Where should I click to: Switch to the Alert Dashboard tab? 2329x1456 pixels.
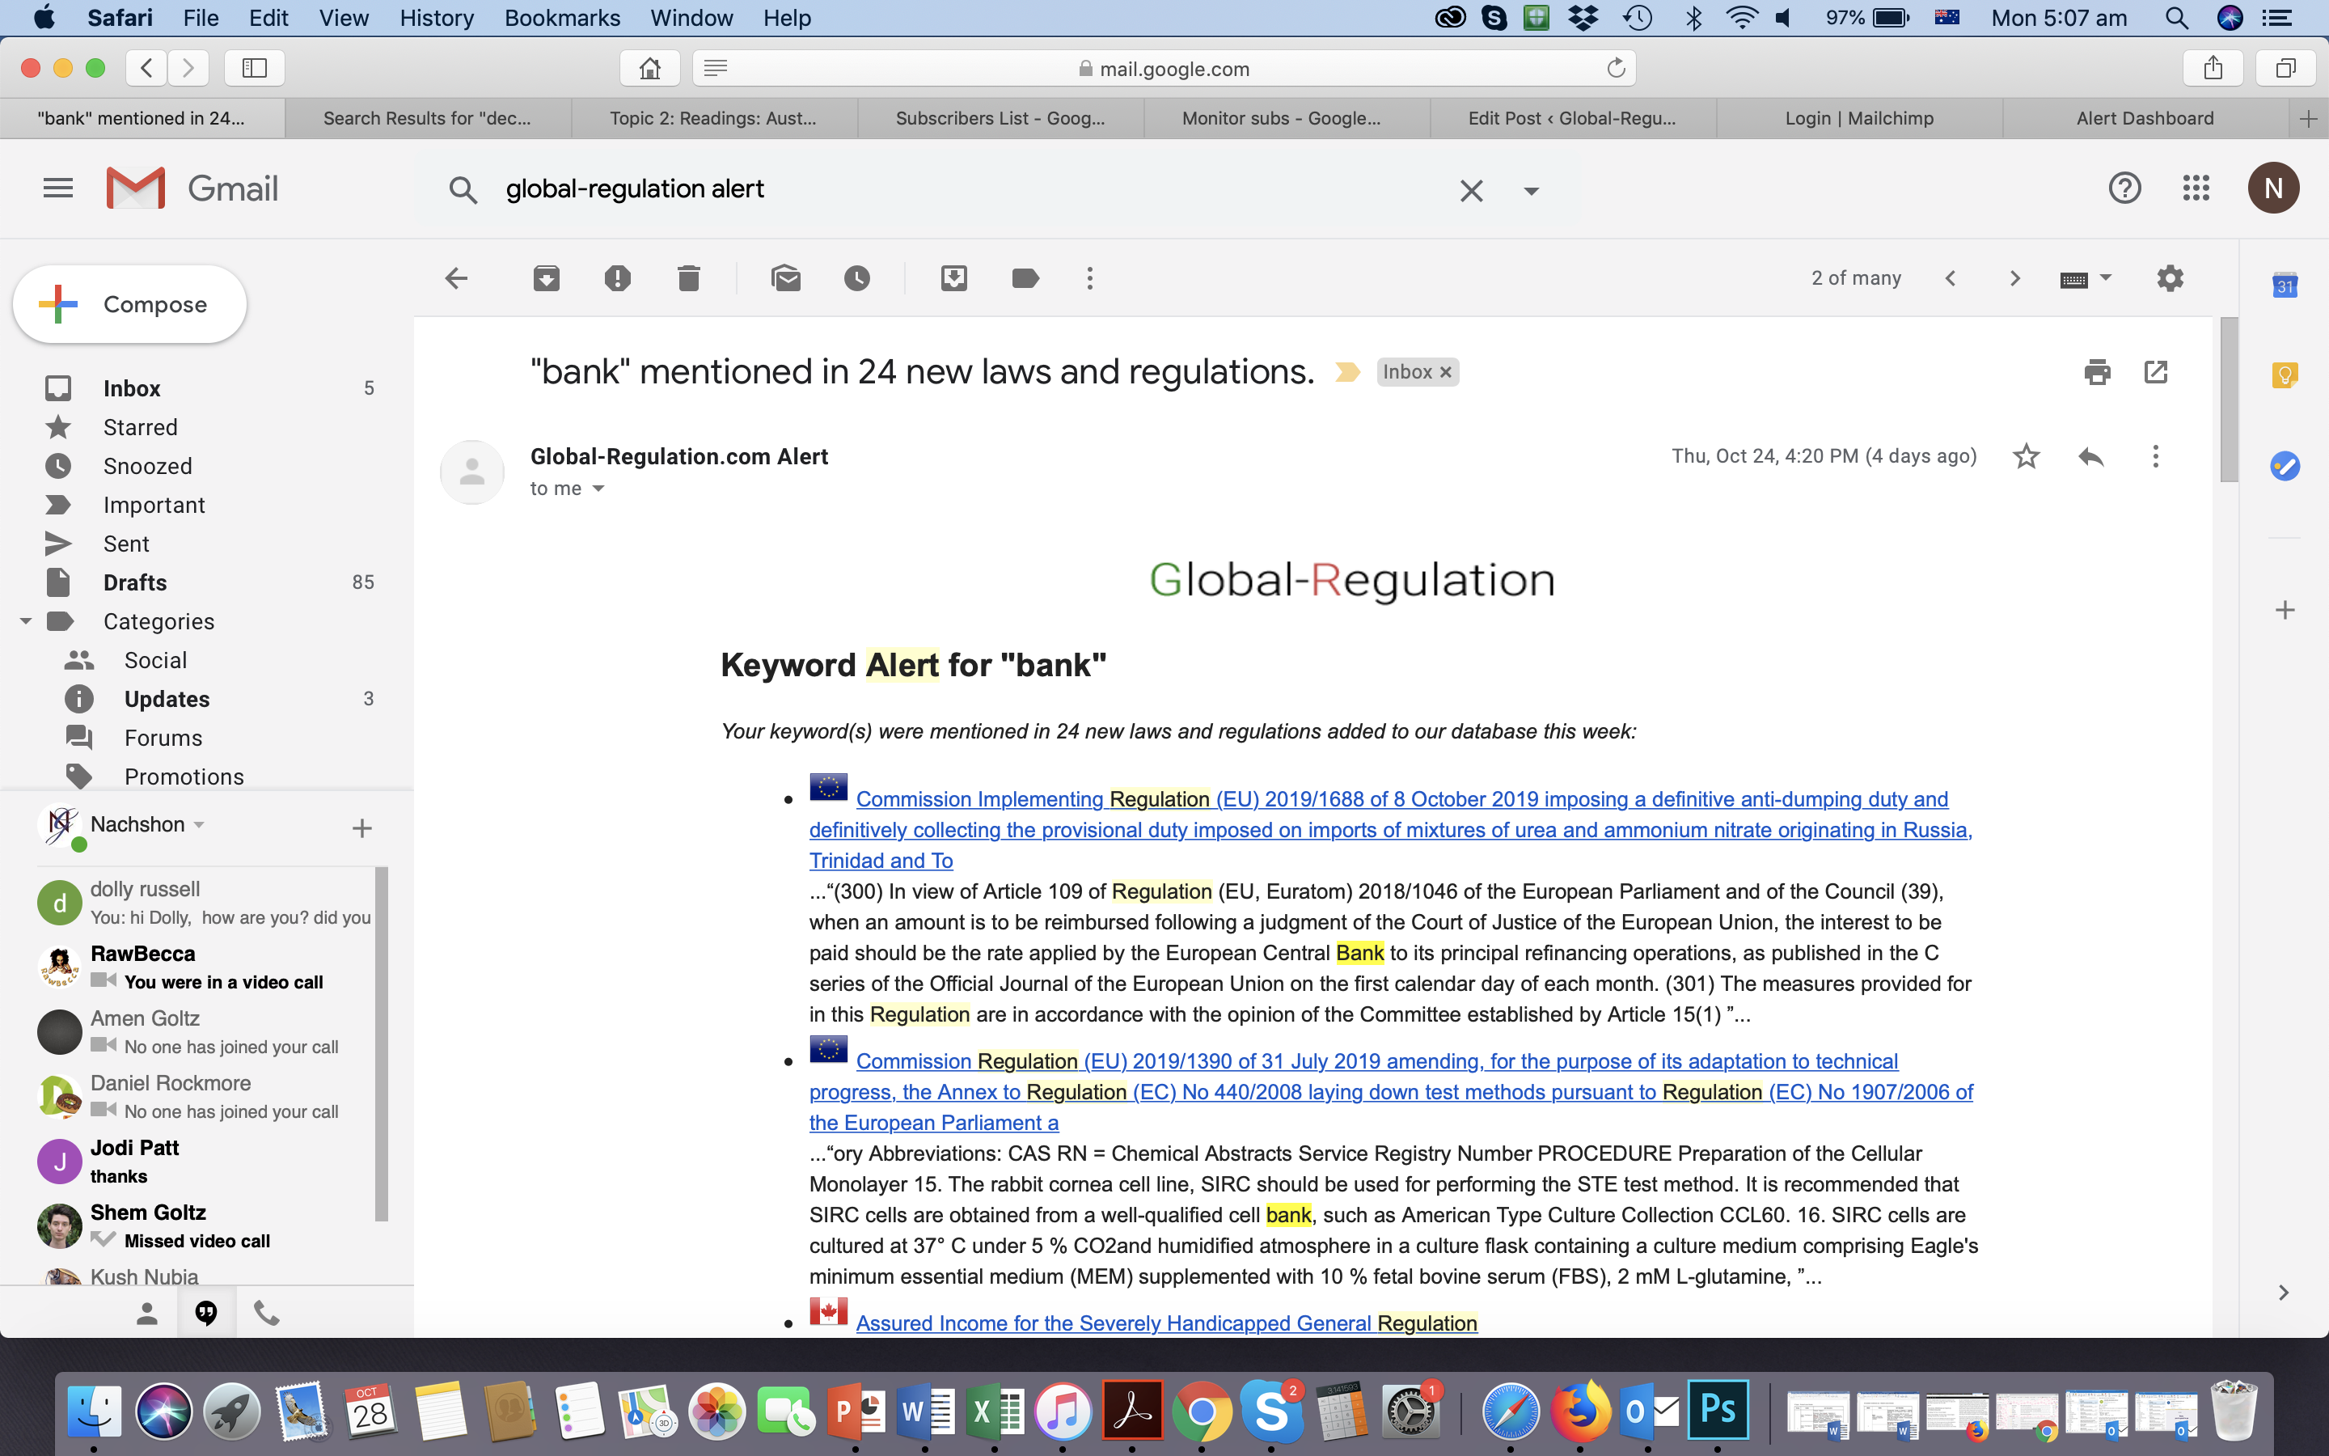[2145, 118]
